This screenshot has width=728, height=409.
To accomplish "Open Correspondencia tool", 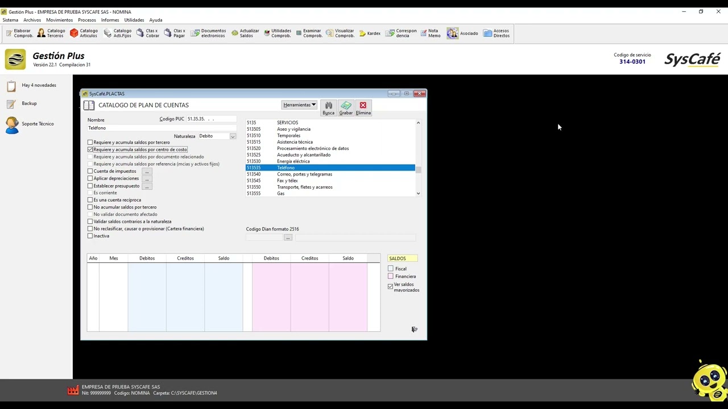I will coord(401,34).
